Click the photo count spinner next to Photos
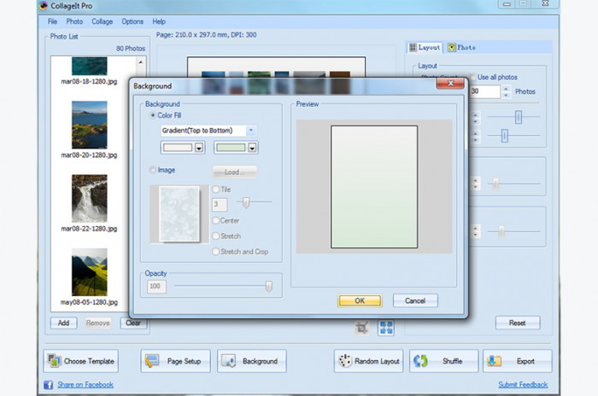Screen dimensions: 598x396 506,91
